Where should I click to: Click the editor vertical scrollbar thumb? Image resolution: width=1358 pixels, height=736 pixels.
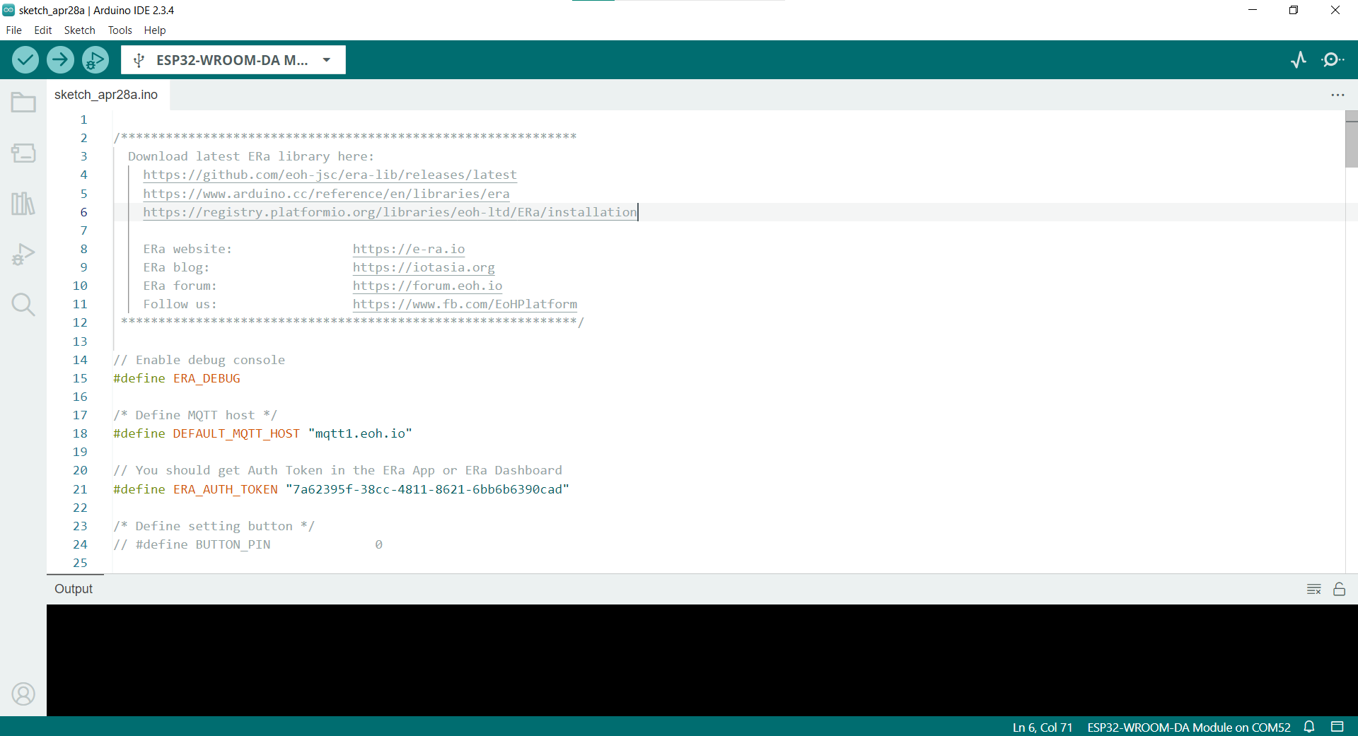point(1351,140)
